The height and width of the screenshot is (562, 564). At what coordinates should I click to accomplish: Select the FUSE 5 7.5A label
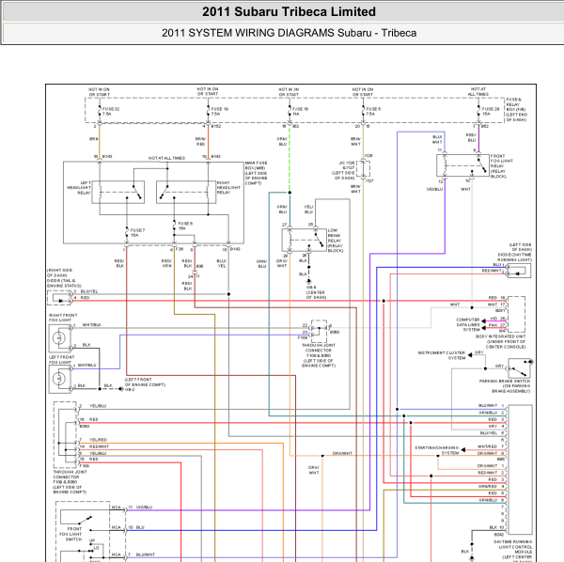click(373, 111)
